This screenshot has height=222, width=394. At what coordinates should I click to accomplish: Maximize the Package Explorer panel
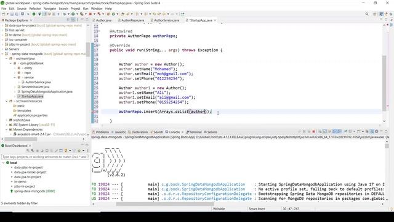pyautogui.click(x=87, y=19)
